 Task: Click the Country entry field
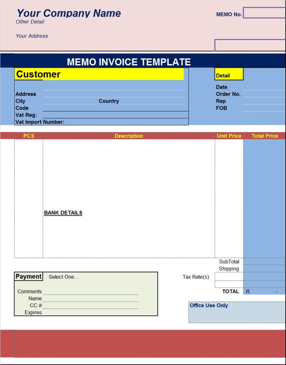(152, 101)
